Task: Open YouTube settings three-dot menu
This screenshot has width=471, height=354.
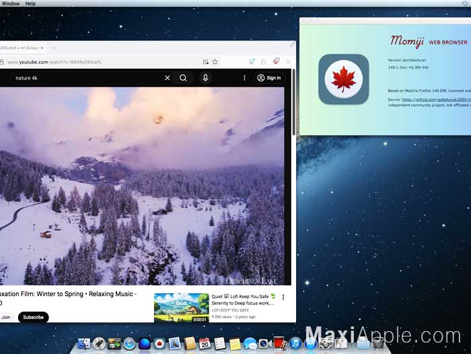Action: coord(244,78)
